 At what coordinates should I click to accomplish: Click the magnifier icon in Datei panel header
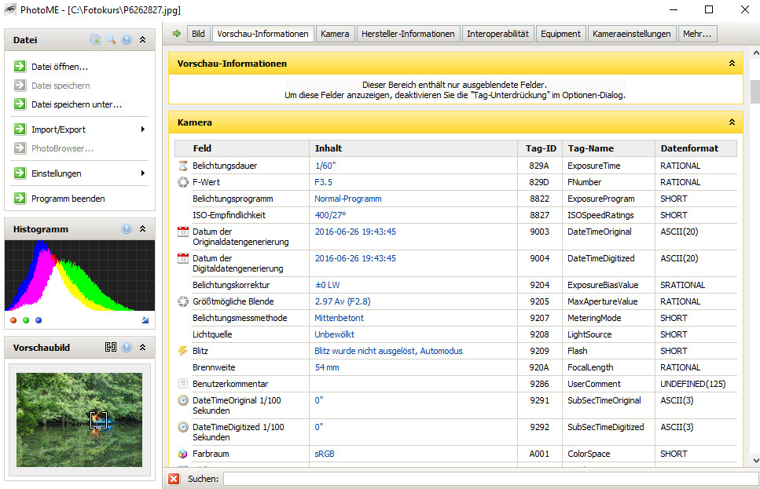coord(111,40)
